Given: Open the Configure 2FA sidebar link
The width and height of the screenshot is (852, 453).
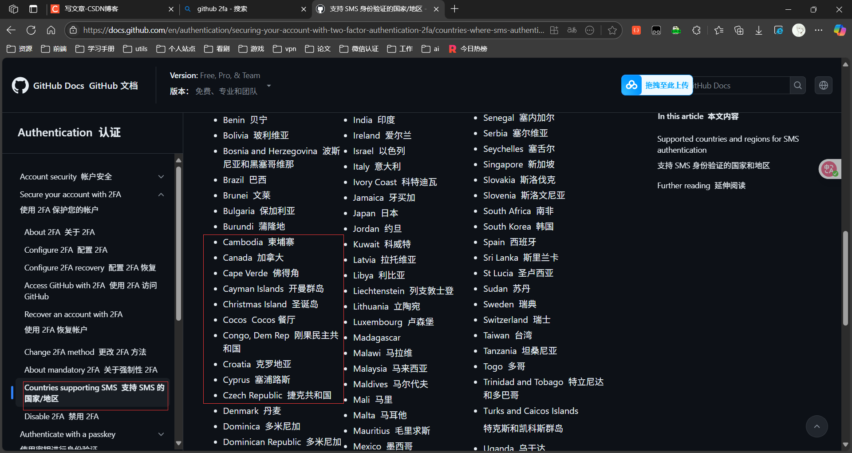Looking at the screenshot, I should pyautogui.click(x=66, y=250).
